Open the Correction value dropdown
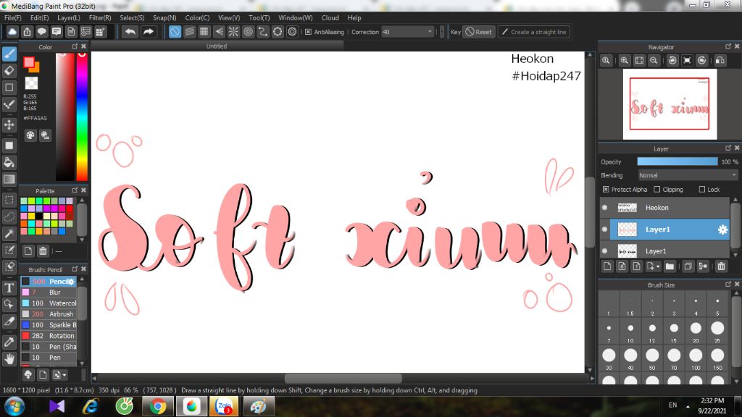742x417 pixels. coord(430,32)
